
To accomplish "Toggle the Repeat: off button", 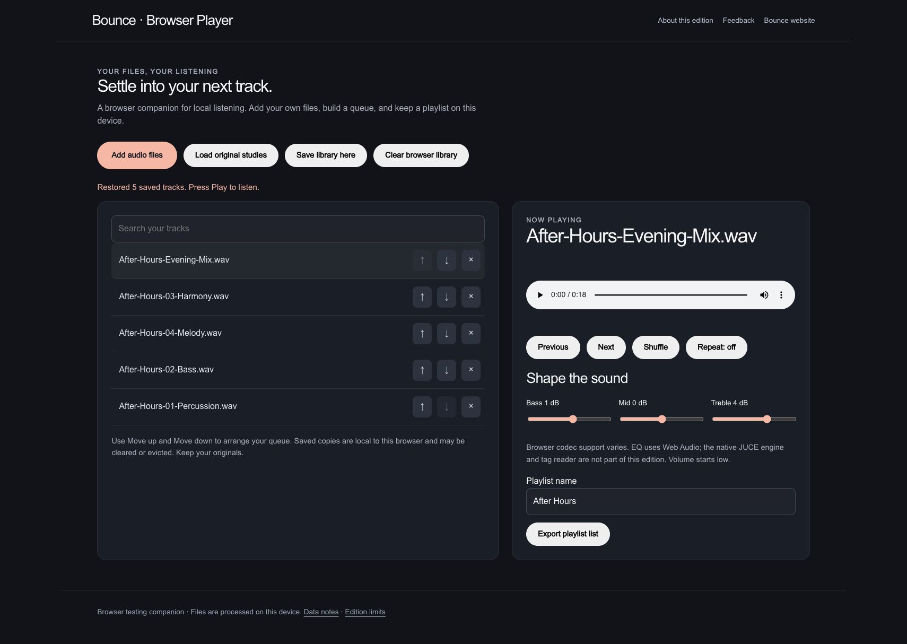I will tap(717, 347).
